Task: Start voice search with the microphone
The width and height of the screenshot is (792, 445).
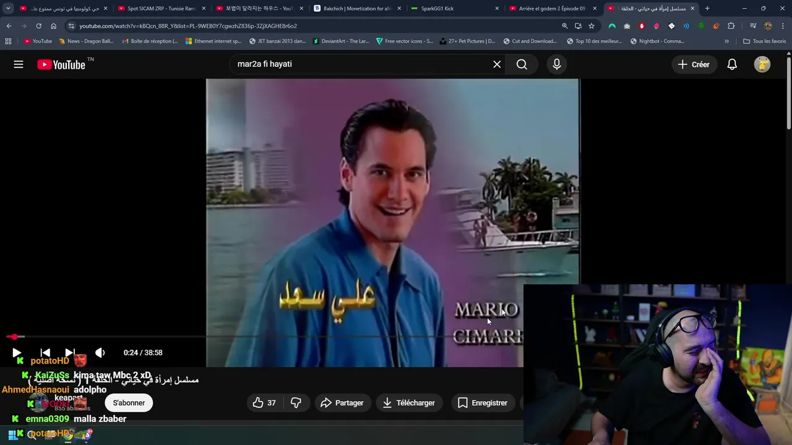Action: tap(557, 64)
